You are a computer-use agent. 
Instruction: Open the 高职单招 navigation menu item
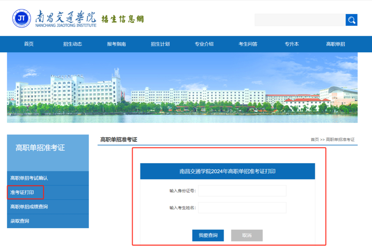(x=335, y=44)
